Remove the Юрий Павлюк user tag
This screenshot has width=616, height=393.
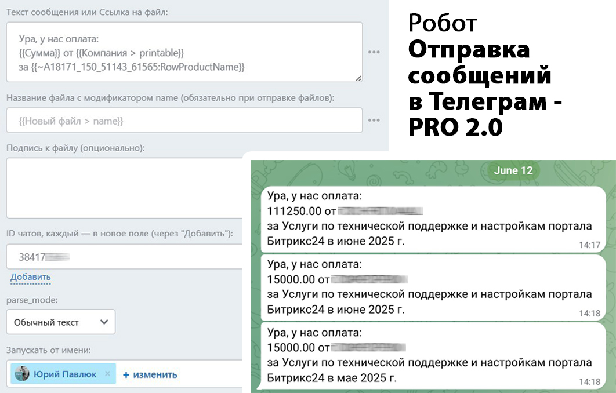[x=107, y=374]
